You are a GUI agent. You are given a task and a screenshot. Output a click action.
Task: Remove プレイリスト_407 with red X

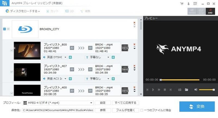point(134,66)
